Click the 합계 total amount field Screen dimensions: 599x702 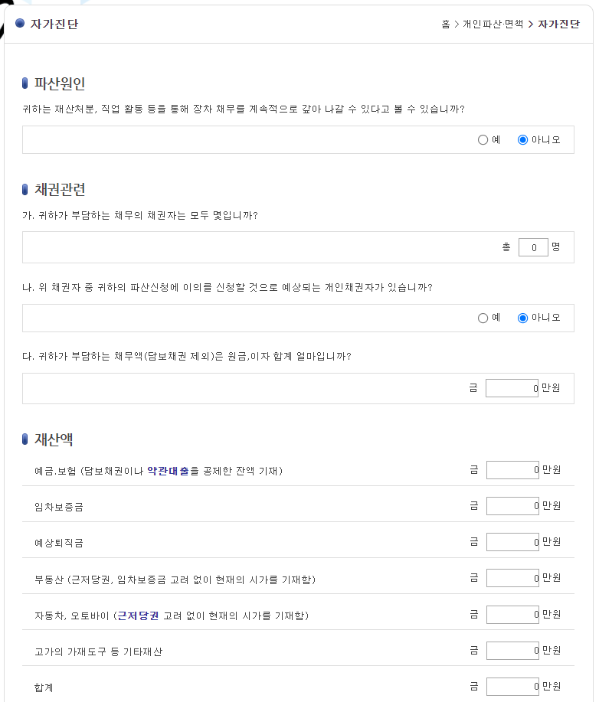512,687
